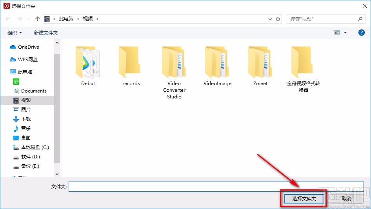Click navigation pane scroll down arrow
371x209 pixels.
click(x=57, y=174)
